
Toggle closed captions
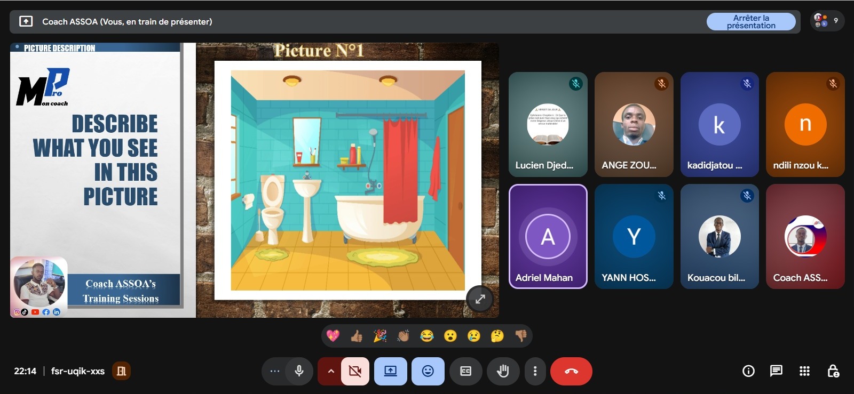click(465, 371)
